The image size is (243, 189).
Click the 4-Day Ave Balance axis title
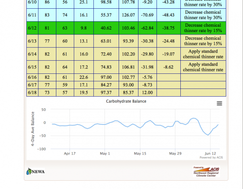tap(33, 129)
